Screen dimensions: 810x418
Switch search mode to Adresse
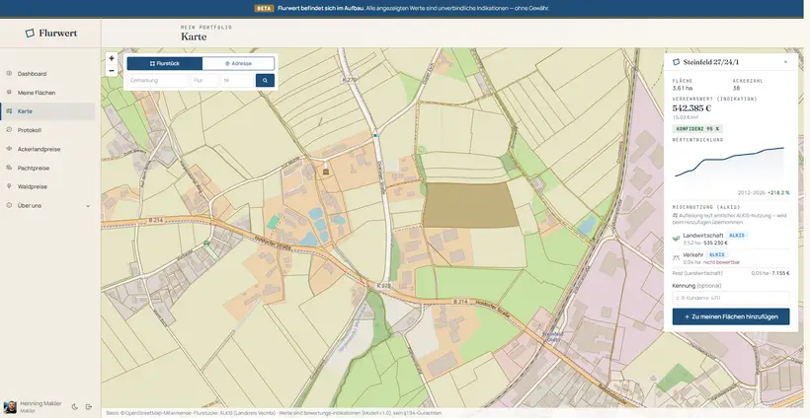click(x=238, y=63)
